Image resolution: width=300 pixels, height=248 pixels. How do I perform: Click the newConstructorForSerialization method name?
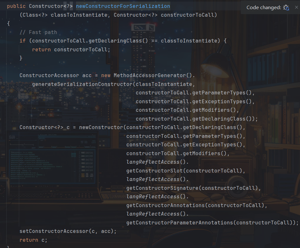point(123,6)
